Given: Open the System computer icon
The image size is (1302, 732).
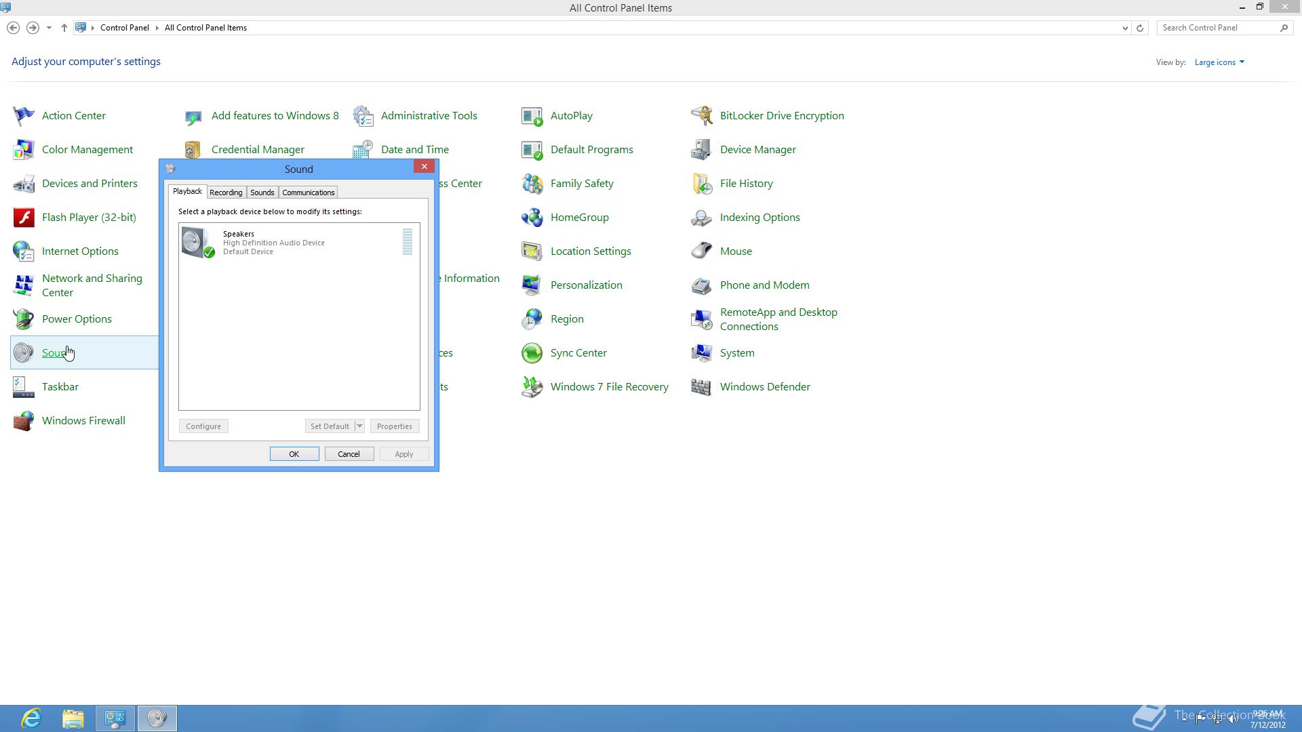Looking at the screenshot, I should click(x=702, y=353).
